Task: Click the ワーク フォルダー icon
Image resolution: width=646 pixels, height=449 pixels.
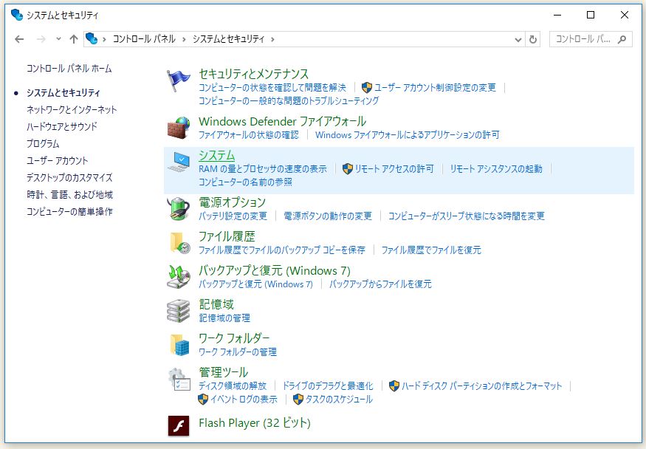Action: (x=179, y=345)
